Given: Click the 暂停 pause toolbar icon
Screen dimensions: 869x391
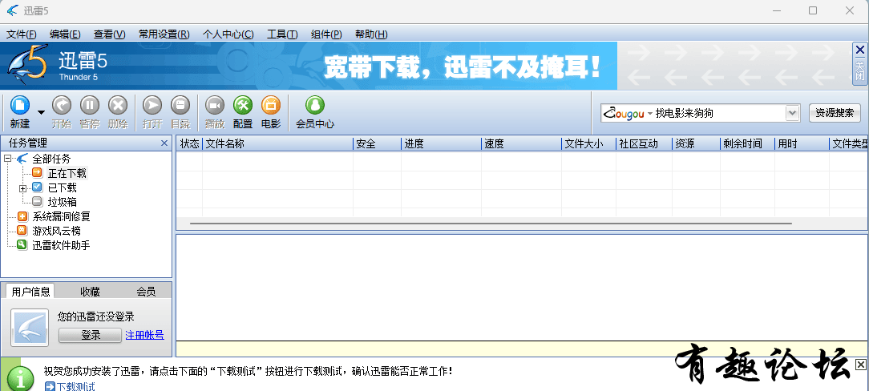Looking at the screenshot, I should pos(90,105).
